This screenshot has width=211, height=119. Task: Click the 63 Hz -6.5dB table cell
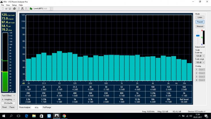pyautogui.click(x=122, y=88)
